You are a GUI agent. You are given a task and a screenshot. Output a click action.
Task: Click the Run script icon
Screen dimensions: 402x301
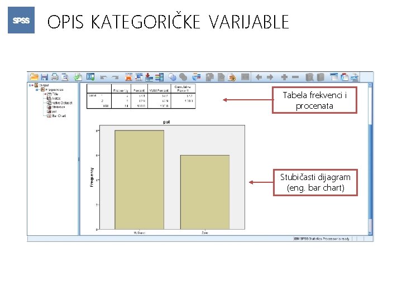(232, 77)
